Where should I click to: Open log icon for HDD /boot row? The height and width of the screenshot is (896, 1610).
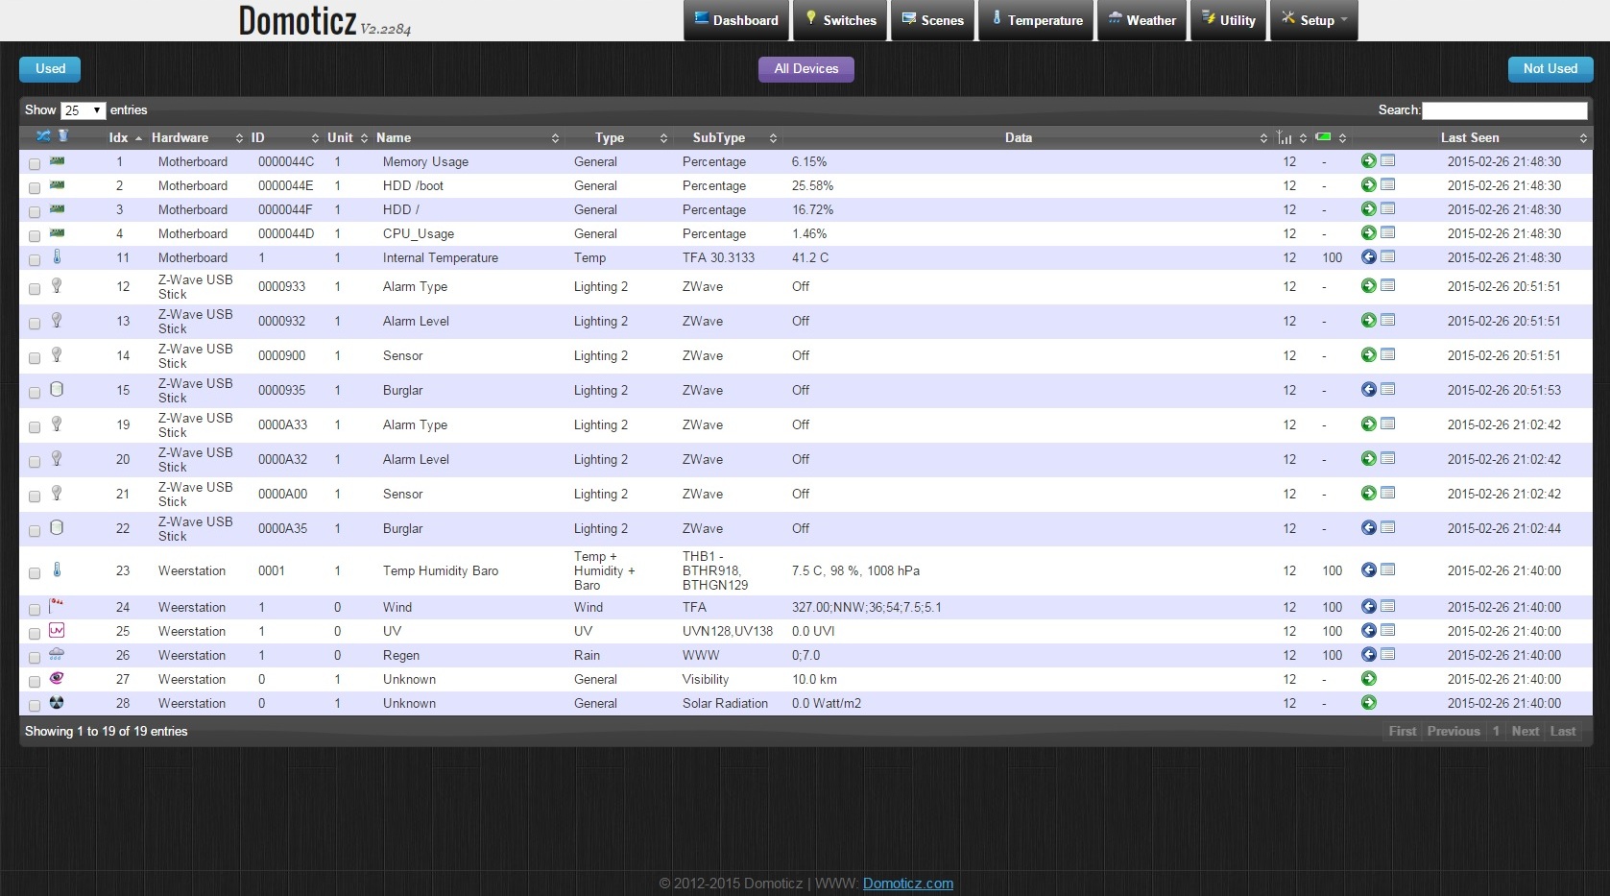tap(1388, 185)
